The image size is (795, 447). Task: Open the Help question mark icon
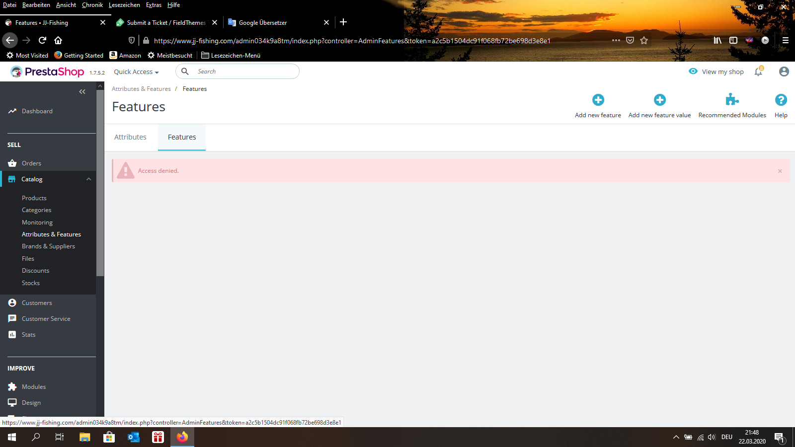tap(781, 100)
